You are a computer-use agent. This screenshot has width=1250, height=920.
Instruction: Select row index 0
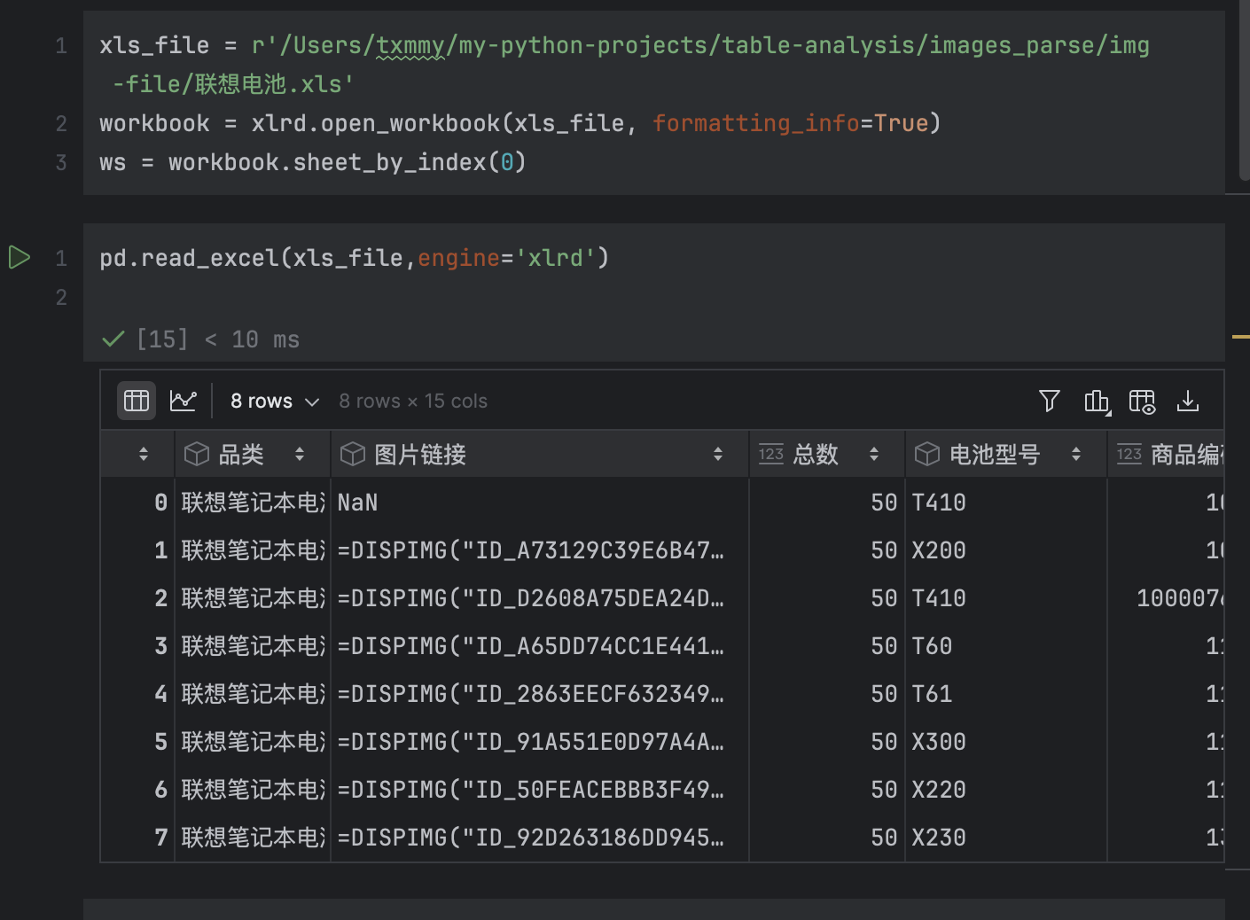point(137,502)
